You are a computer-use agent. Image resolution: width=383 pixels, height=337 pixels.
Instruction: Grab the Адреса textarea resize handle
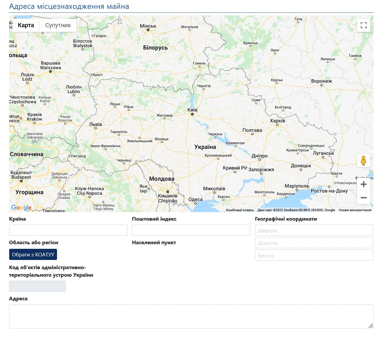(x=371, y=326)
